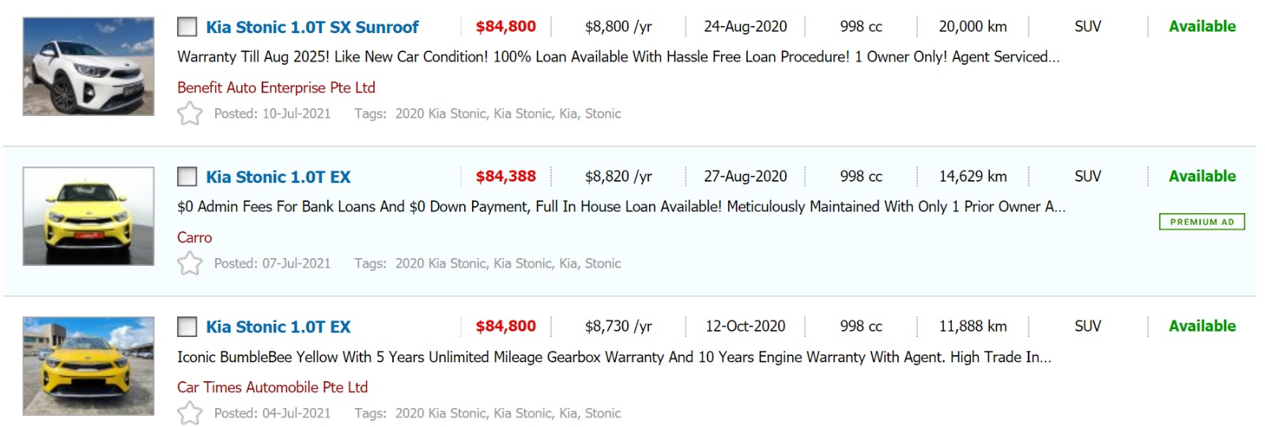Visit Benefit Auto Enterprise Pte Ltd dealer page
The image size is (1265, 427).
pyautogui.click(x=276, y=88)
